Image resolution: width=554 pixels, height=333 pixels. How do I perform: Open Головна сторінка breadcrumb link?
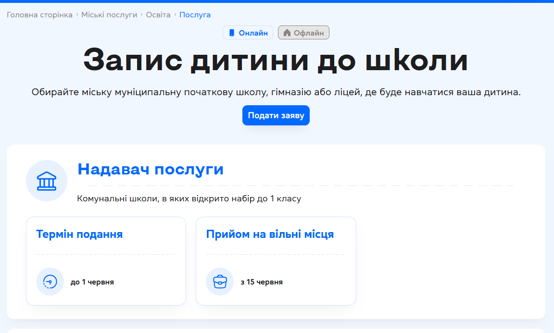tap(39, 15)
